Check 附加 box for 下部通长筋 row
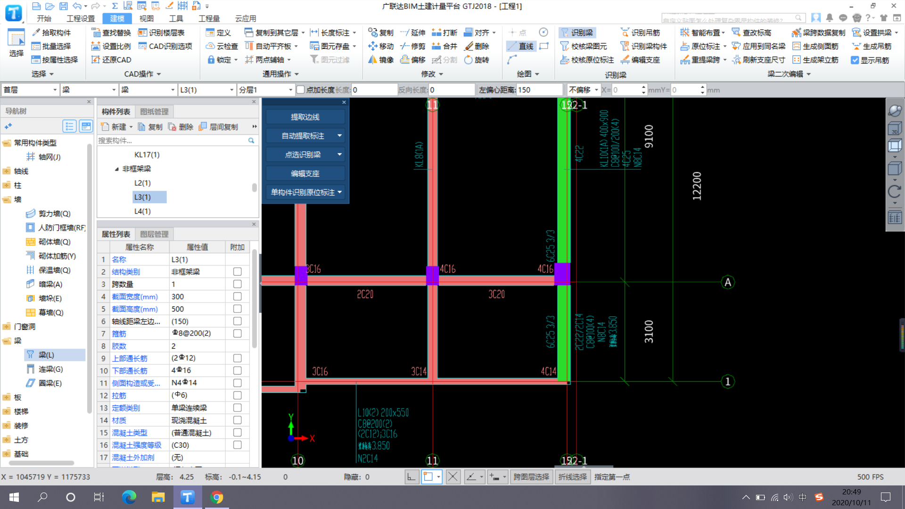The image size is (905, 509). click(237, 370)
